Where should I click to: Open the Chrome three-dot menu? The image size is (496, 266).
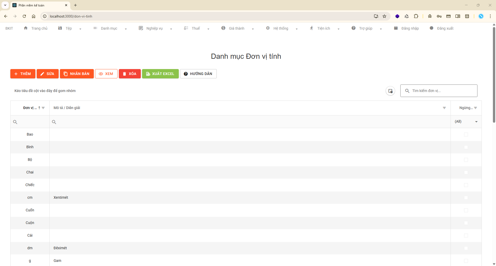[490, 16]
